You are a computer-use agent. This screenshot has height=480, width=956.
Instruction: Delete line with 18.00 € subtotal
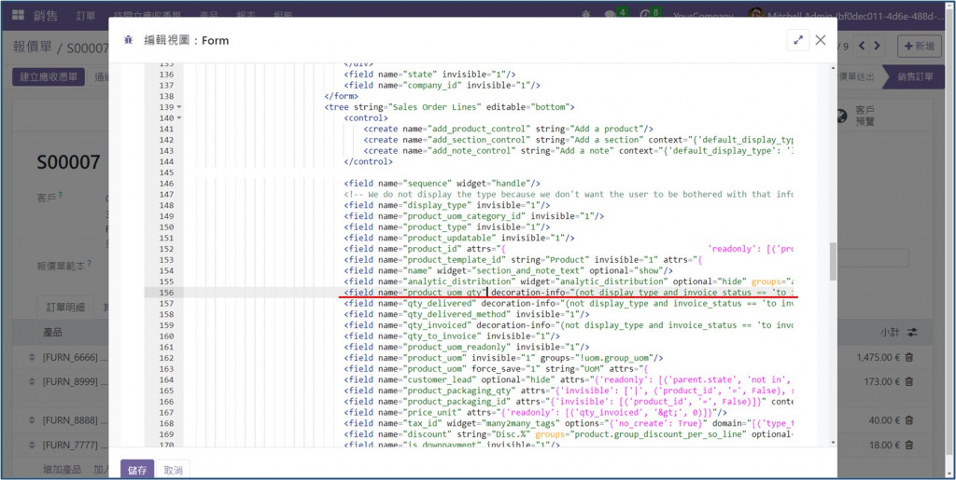909,445
